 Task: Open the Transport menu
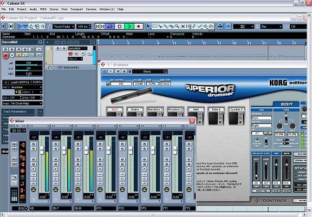click(76, 9)
